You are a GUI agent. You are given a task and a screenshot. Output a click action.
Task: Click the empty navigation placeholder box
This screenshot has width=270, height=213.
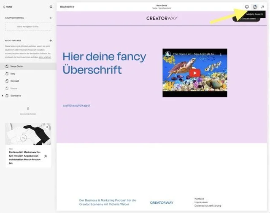[28, 27]
